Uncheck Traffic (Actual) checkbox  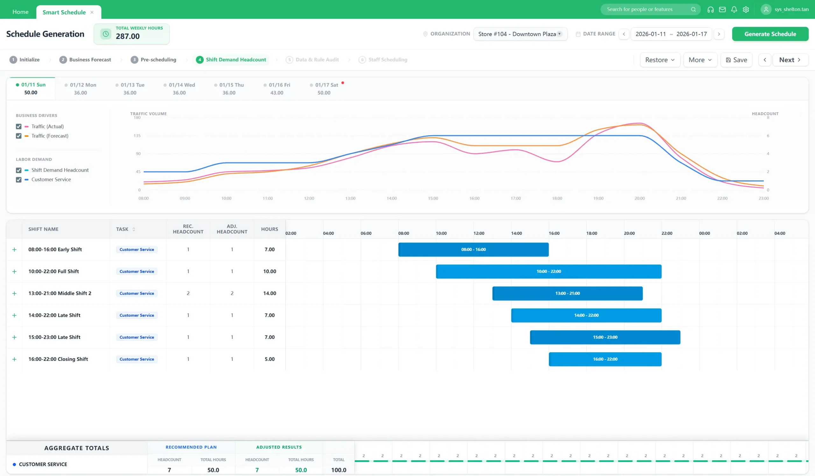(19, 126)
